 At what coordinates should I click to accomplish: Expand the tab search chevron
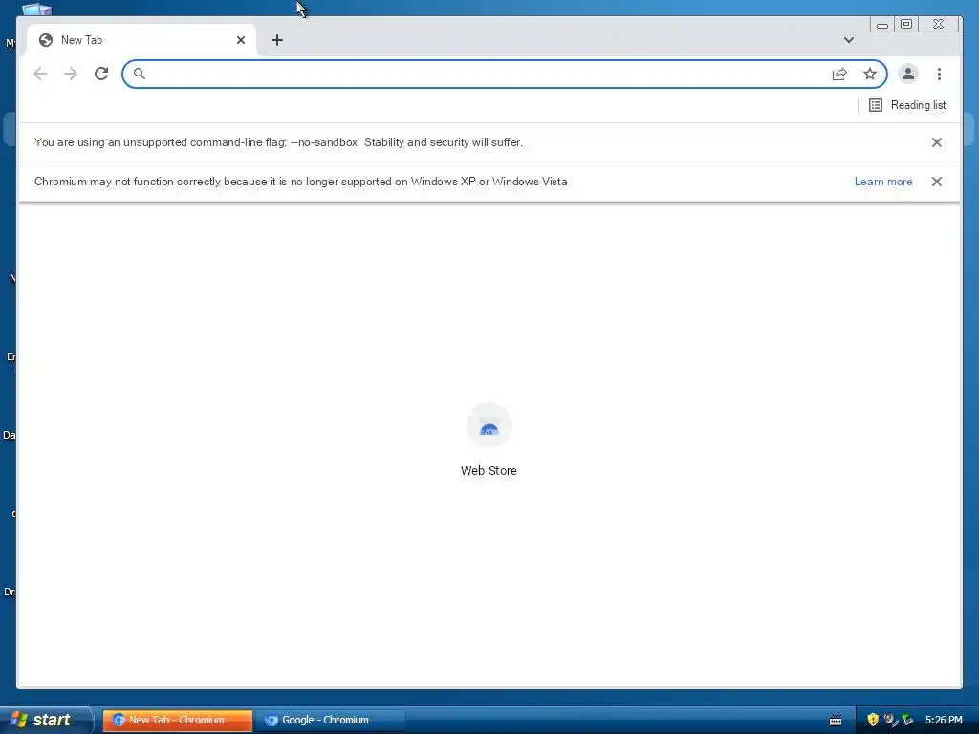[x=849, y=40]
